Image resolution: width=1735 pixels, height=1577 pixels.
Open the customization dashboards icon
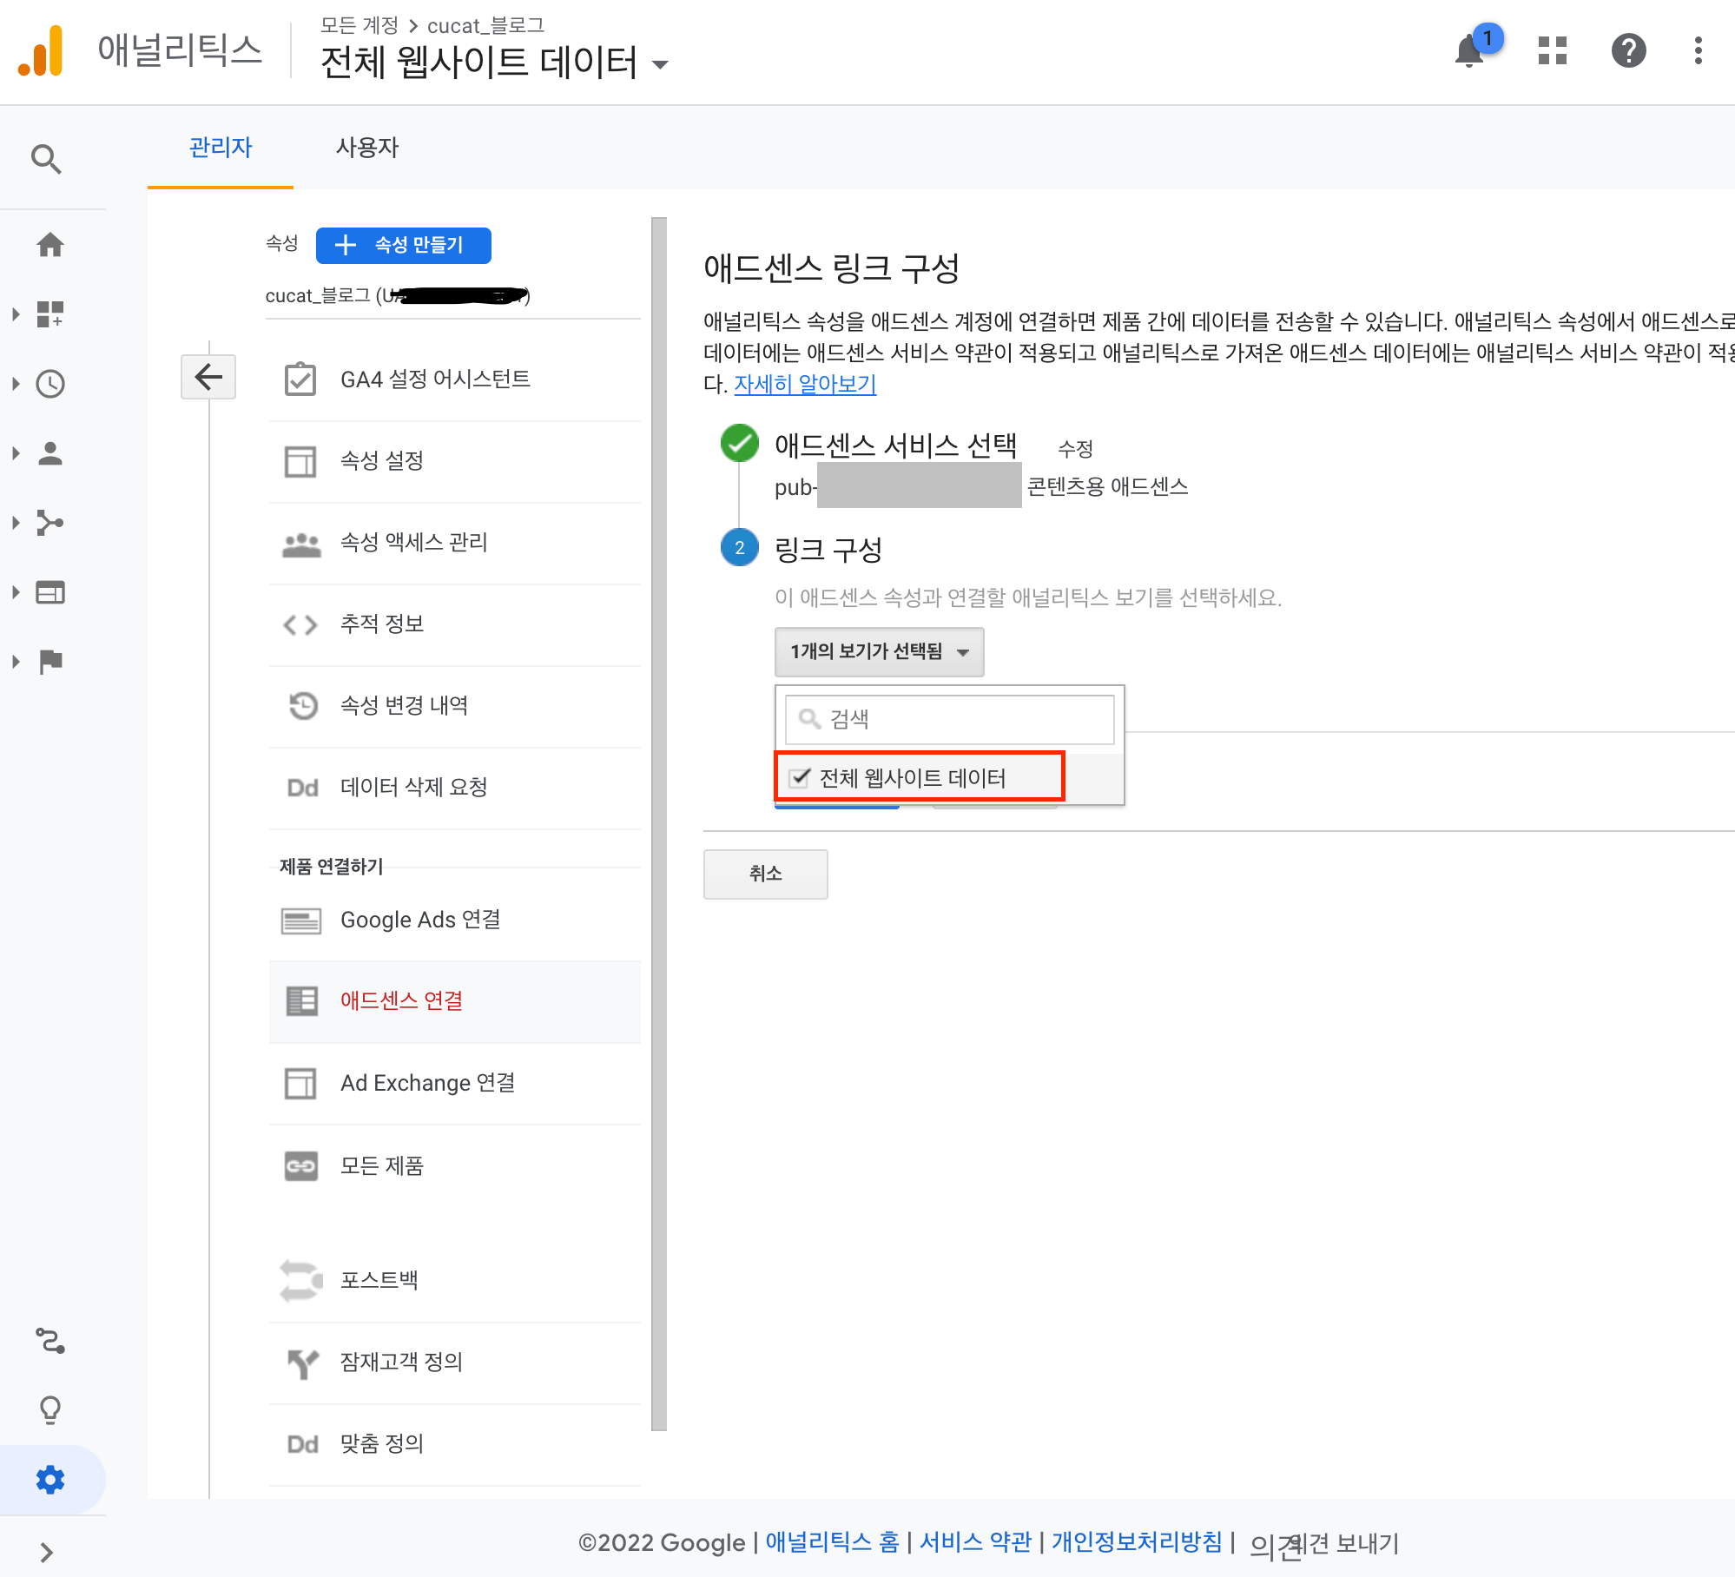click(x=50, y=313)
